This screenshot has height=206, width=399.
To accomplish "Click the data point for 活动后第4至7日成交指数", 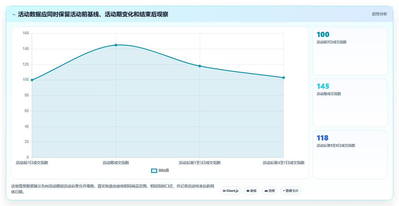I will click(284, 78).
